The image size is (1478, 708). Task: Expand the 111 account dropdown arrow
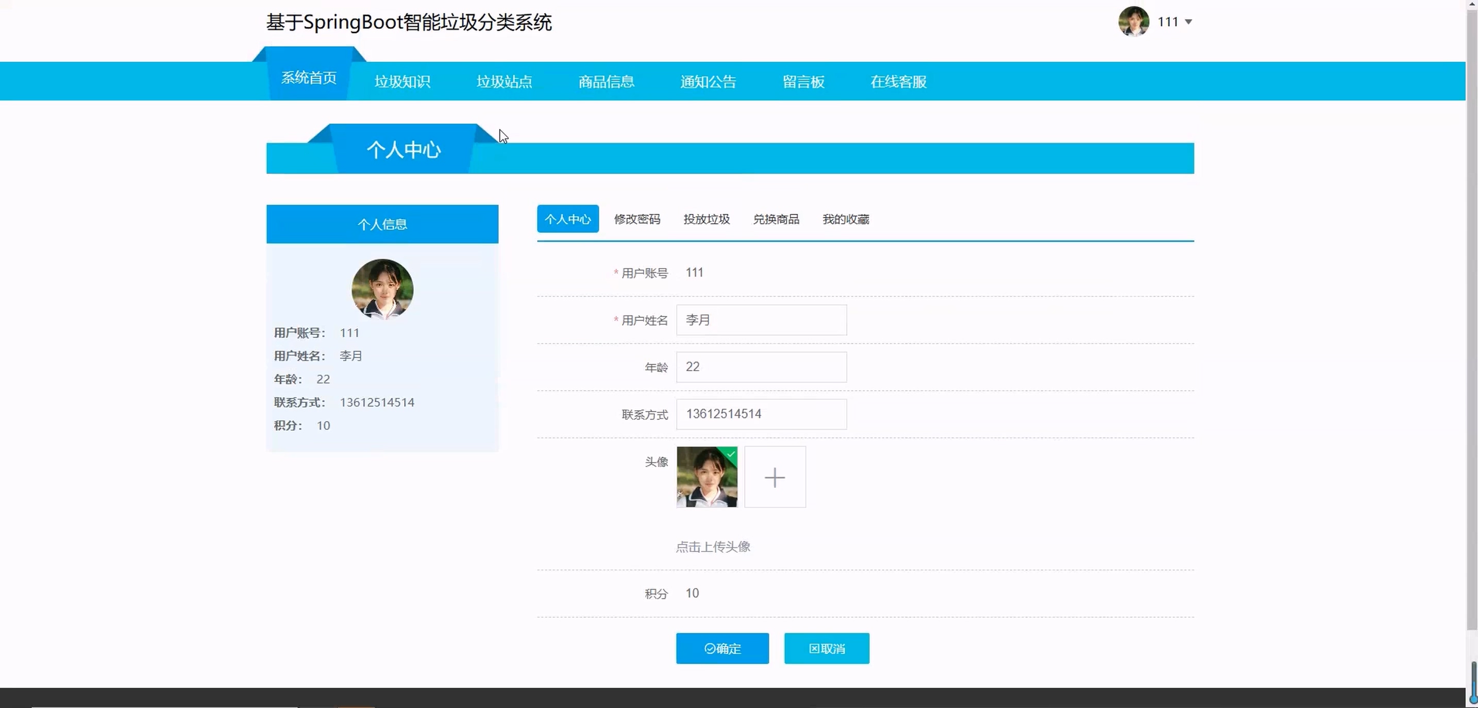click(1188, 22)
